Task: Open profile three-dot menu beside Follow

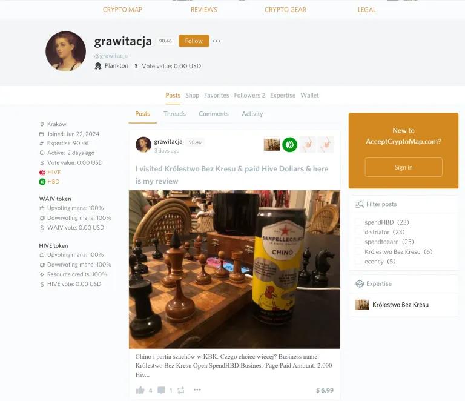Action: point(217,41)
